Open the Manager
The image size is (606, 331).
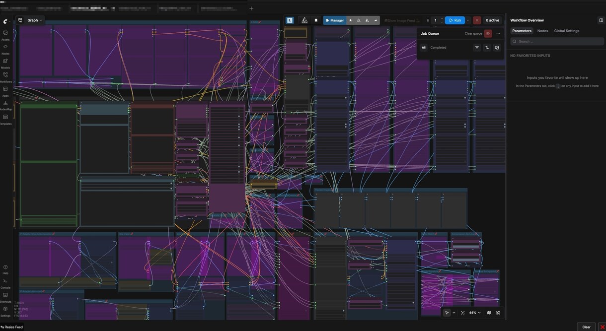[x=334, y=20]
